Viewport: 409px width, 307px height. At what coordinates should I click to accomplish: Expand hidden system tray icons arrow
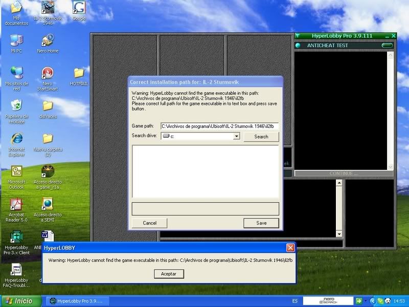(x=373, y=301)
